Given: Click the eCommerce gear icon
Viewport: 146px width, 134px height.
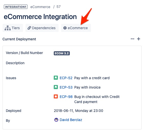Looking at the screenshot, I should tap(65, 28).
